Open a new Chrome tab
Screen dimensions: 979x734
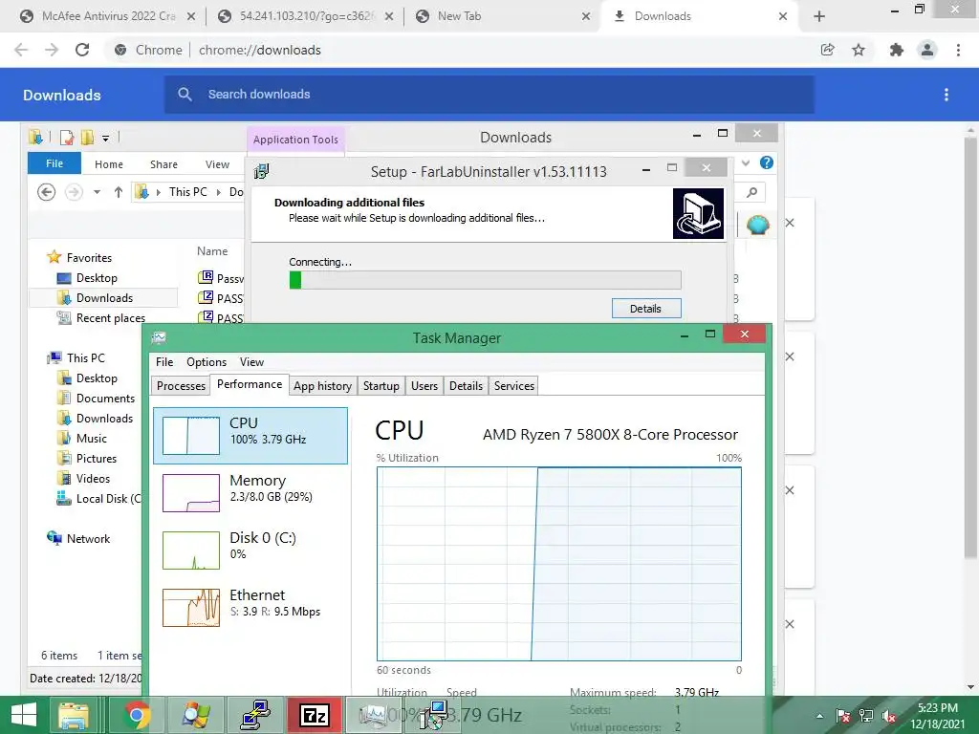click(x=819, y=16)
